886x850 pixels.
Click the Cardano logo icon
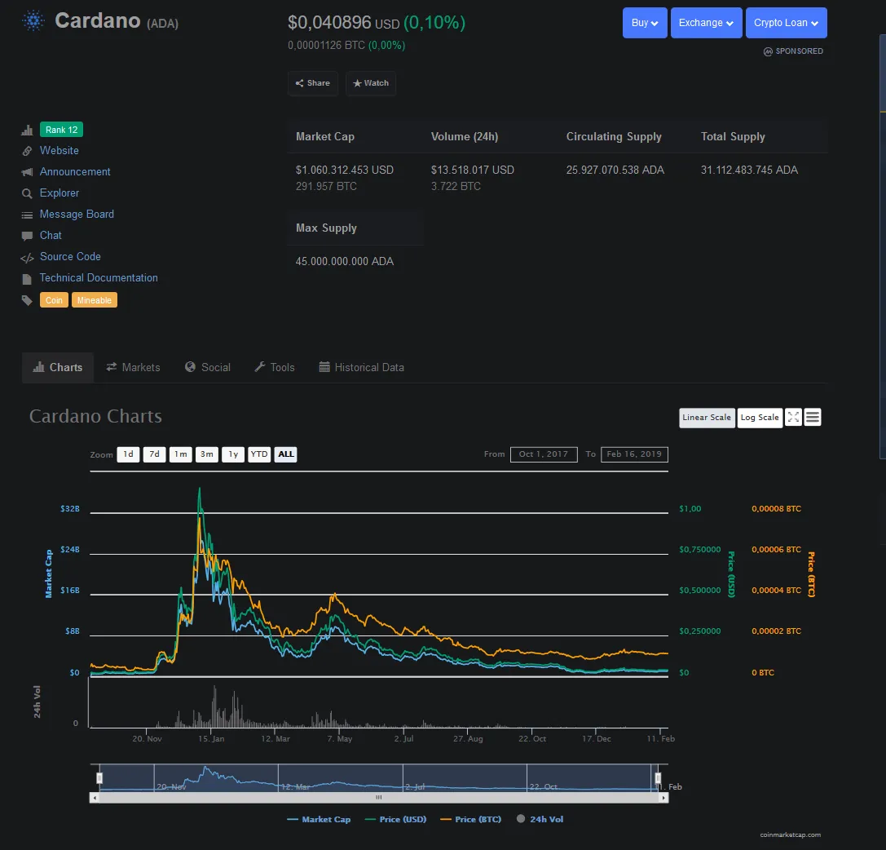point(33,21)
